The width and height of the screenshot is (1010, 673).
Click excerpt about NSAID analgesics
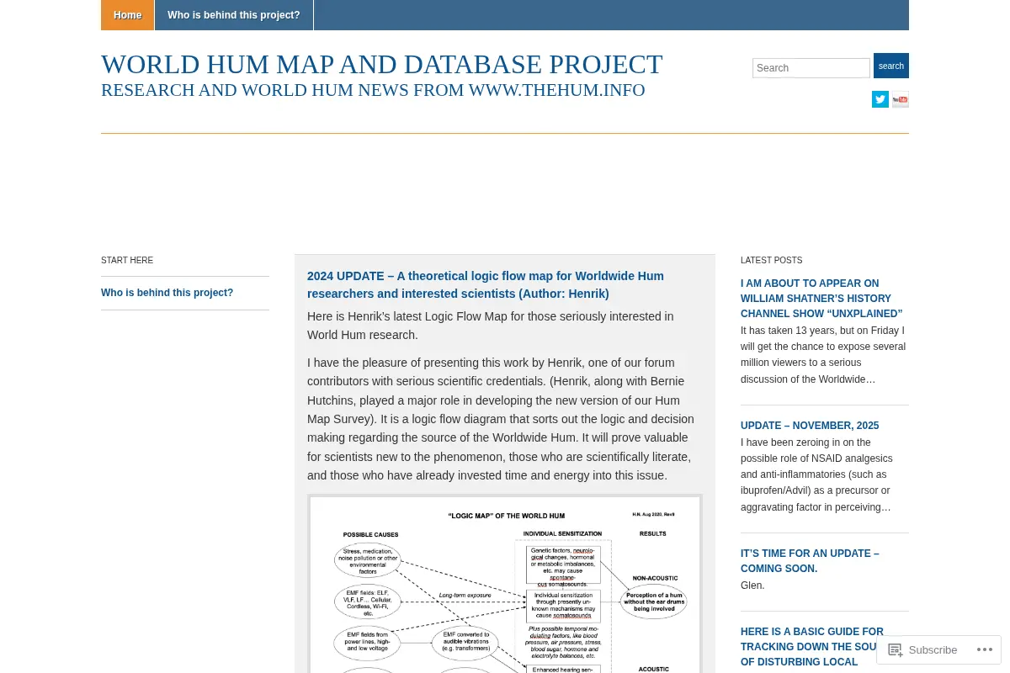tap(817, 474)
